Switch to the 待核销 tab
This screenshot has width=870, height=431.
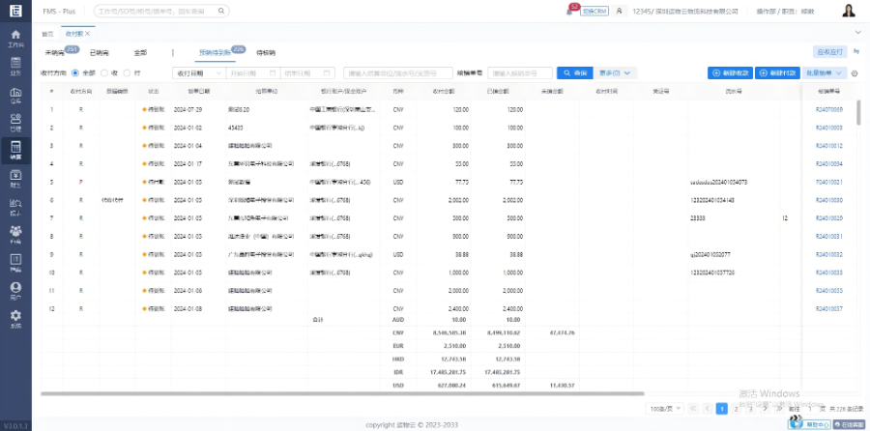click(266, 53)
